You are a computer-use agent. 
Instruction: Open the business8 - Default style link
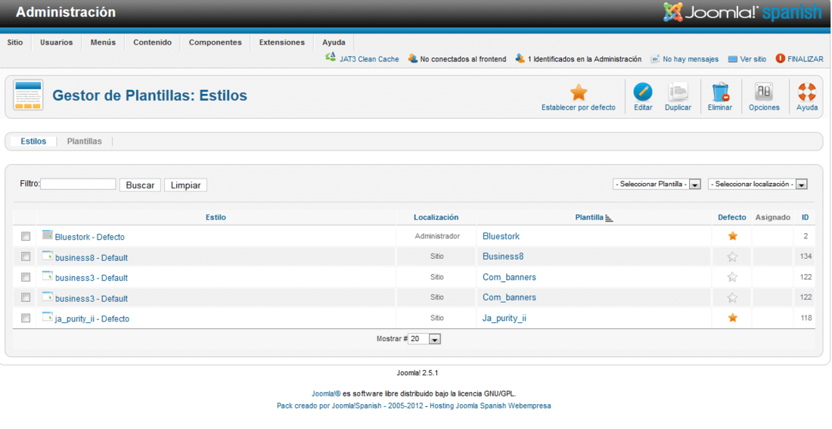92,257
